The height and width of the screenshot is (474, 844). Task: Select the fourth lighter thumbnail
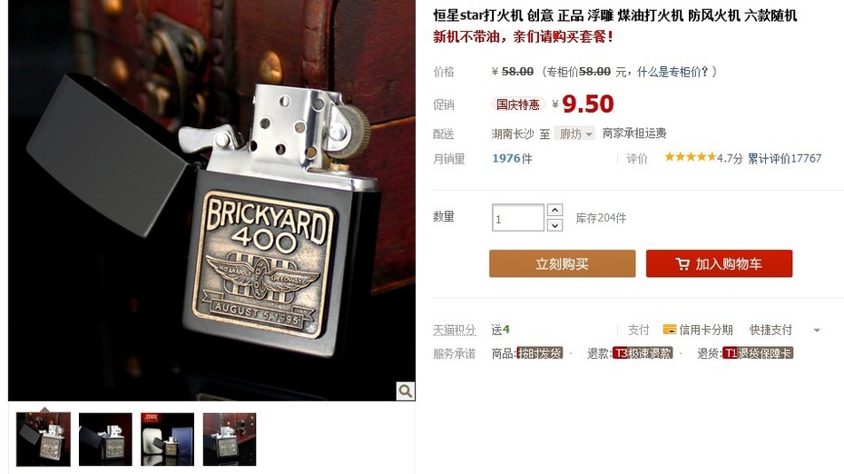coord(230,439)
